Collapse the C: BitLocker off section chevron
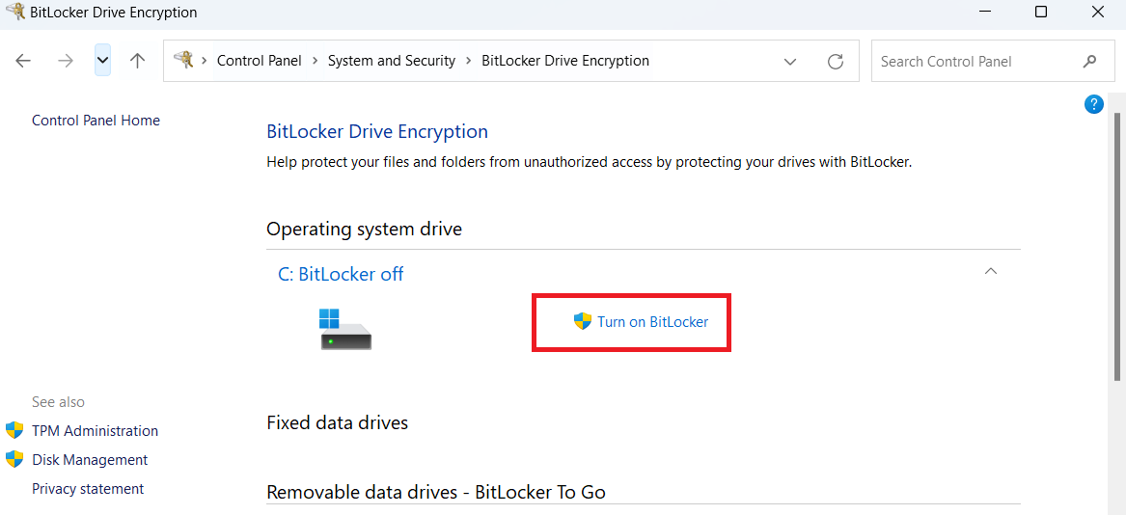The width and height of the screenshot is (1126, 515). click(991, 271)
